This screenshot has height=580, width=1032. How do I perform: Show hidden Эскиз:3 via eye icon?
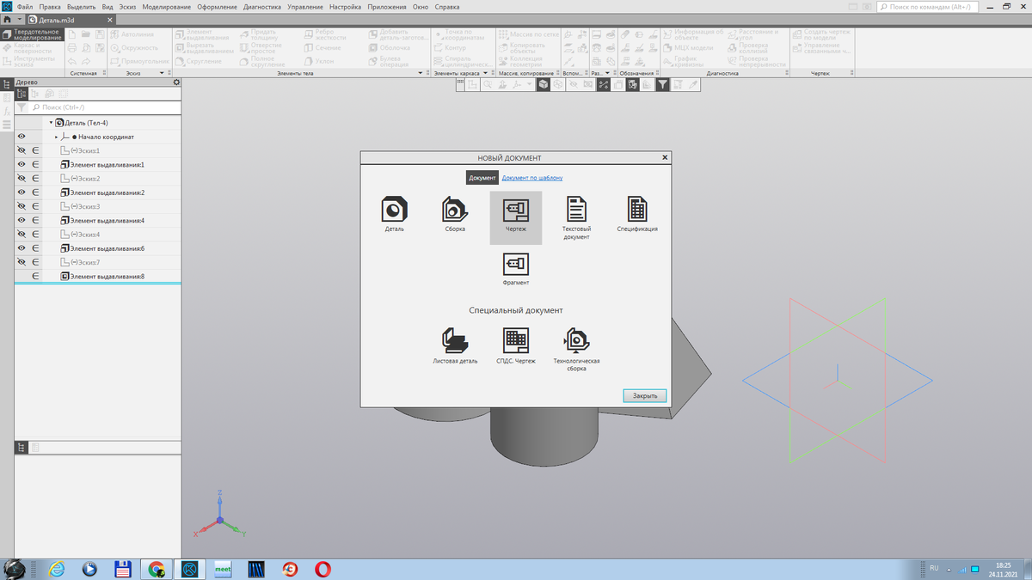pos(21,206)
